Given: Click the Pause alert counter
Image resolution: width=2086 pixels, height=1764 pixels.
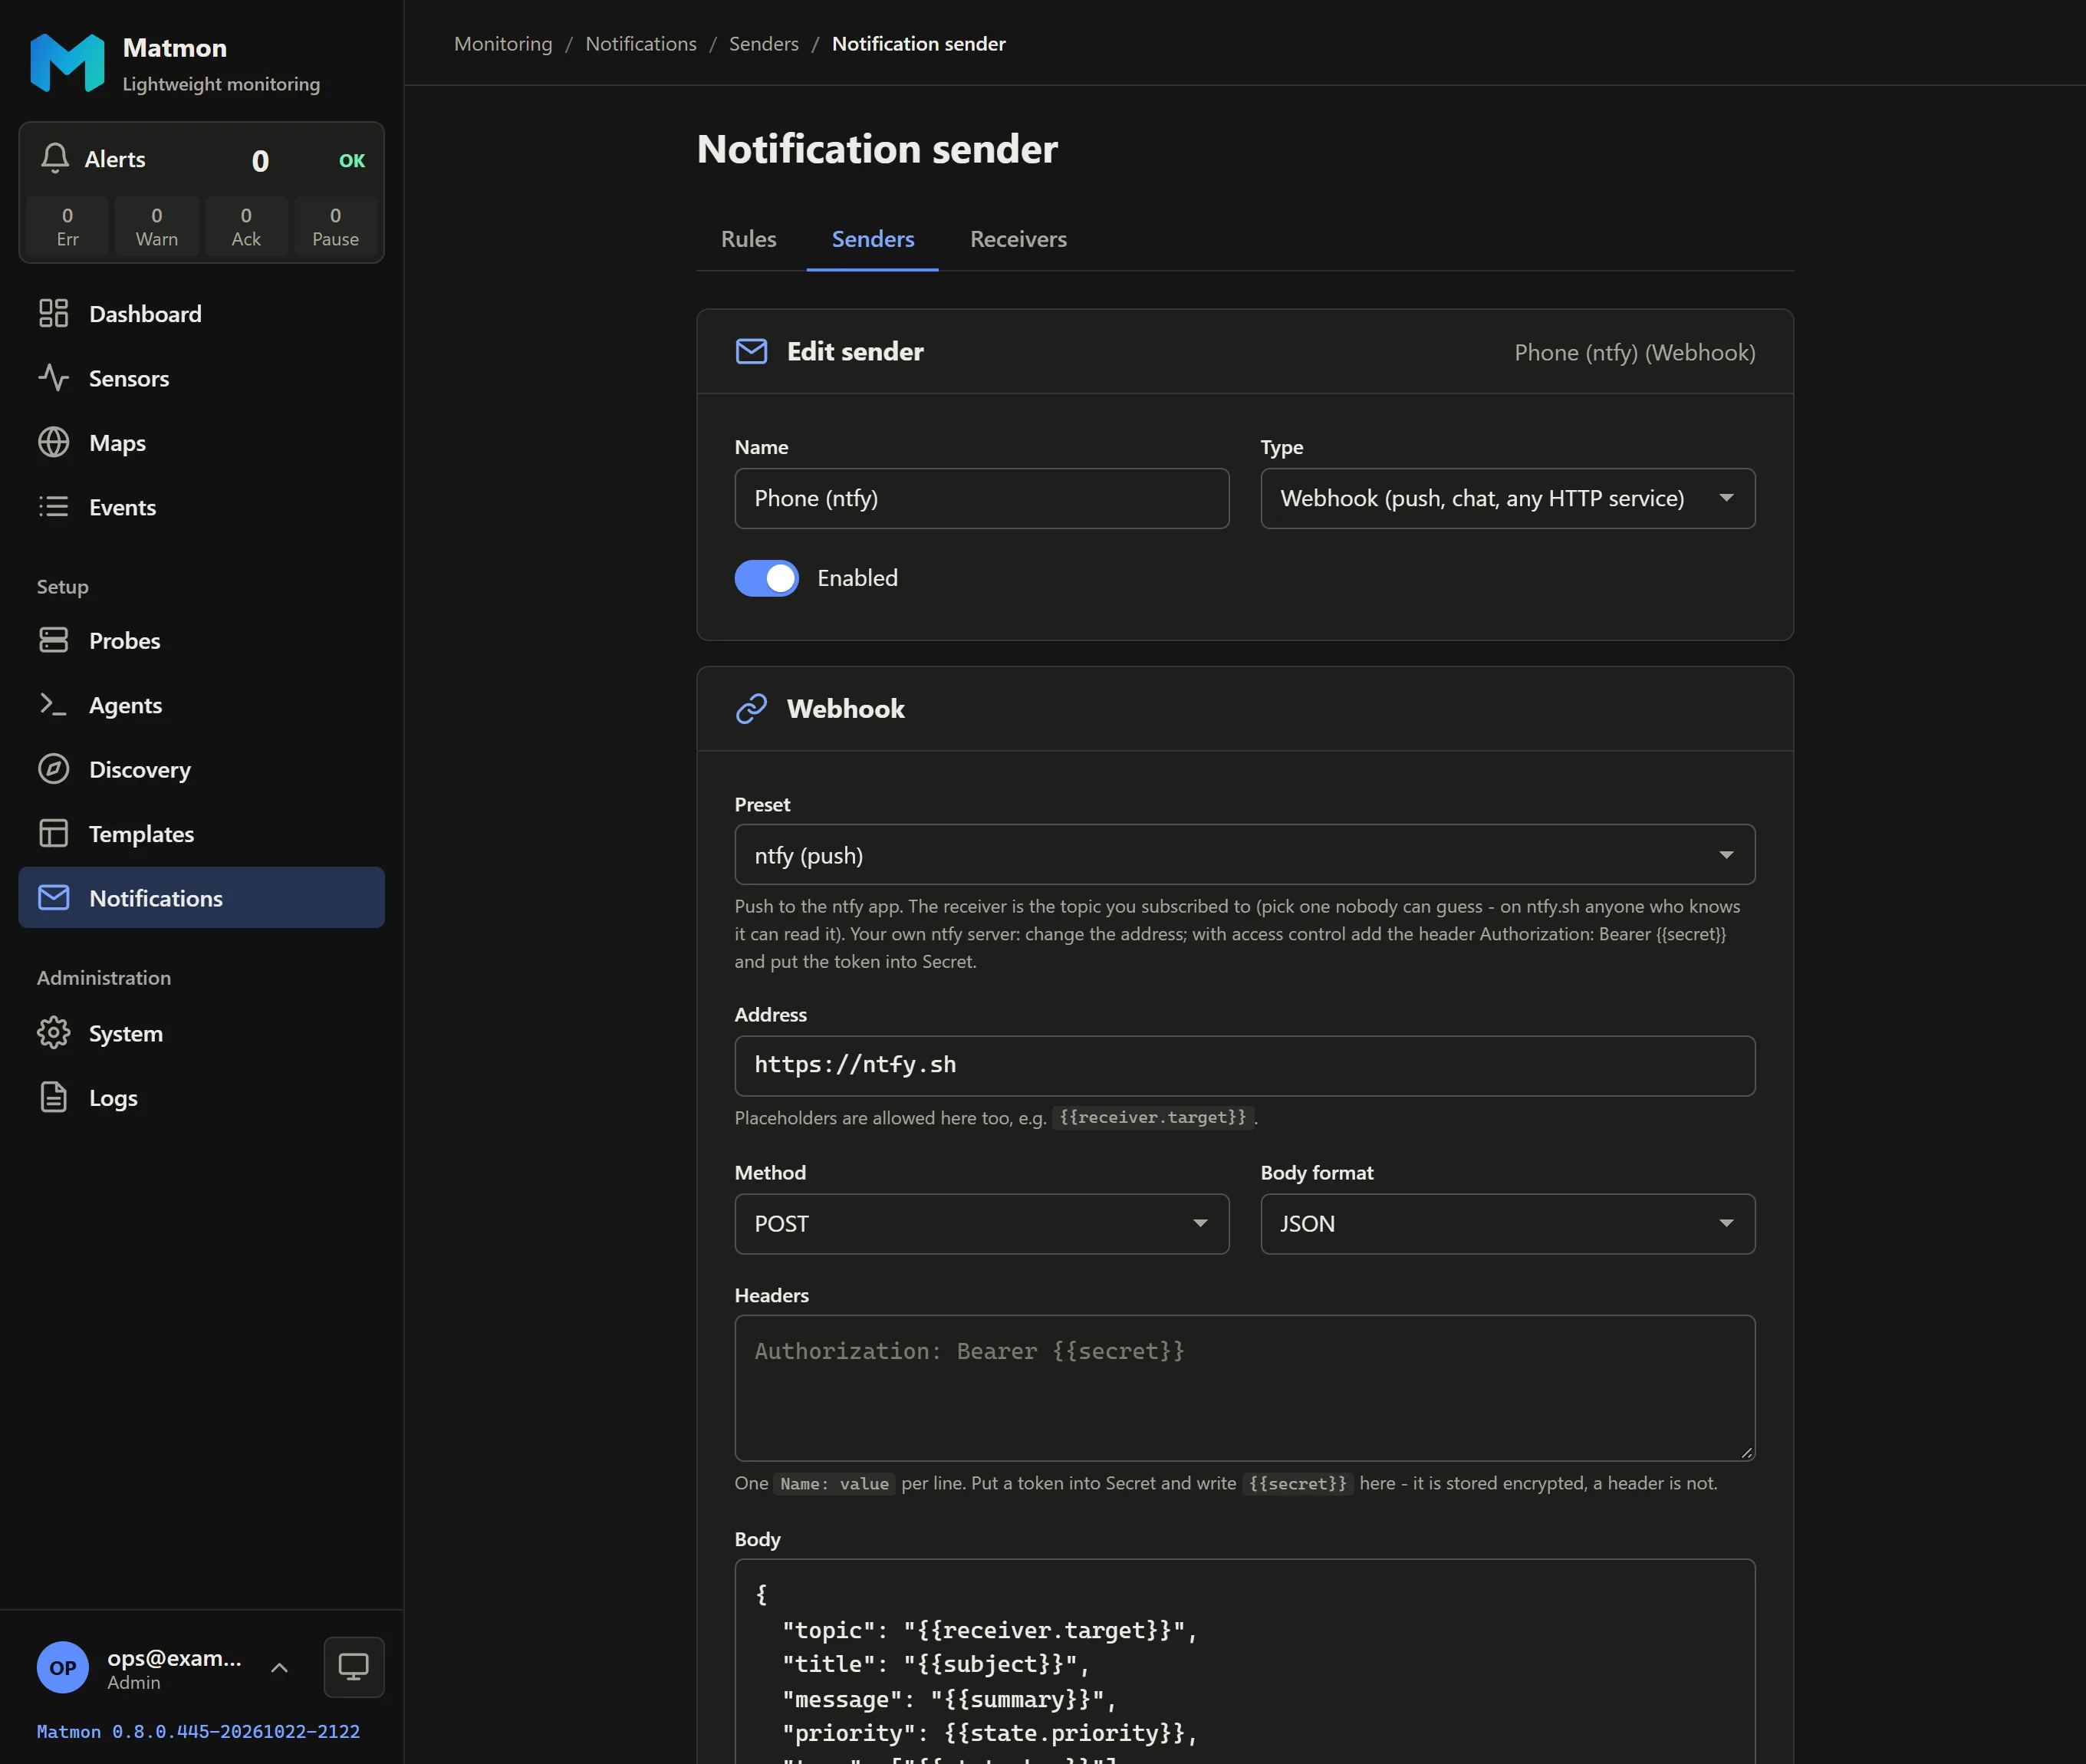Looking at the screenshot, I should (x=335, y=226).
